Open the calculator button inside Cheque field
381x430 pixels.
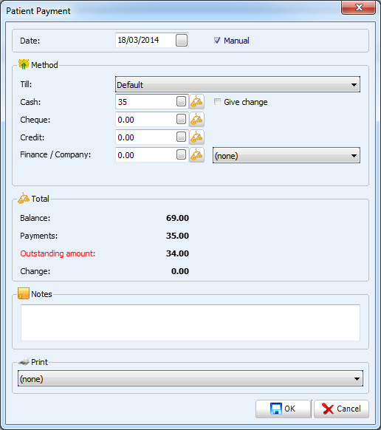[181, 119]
